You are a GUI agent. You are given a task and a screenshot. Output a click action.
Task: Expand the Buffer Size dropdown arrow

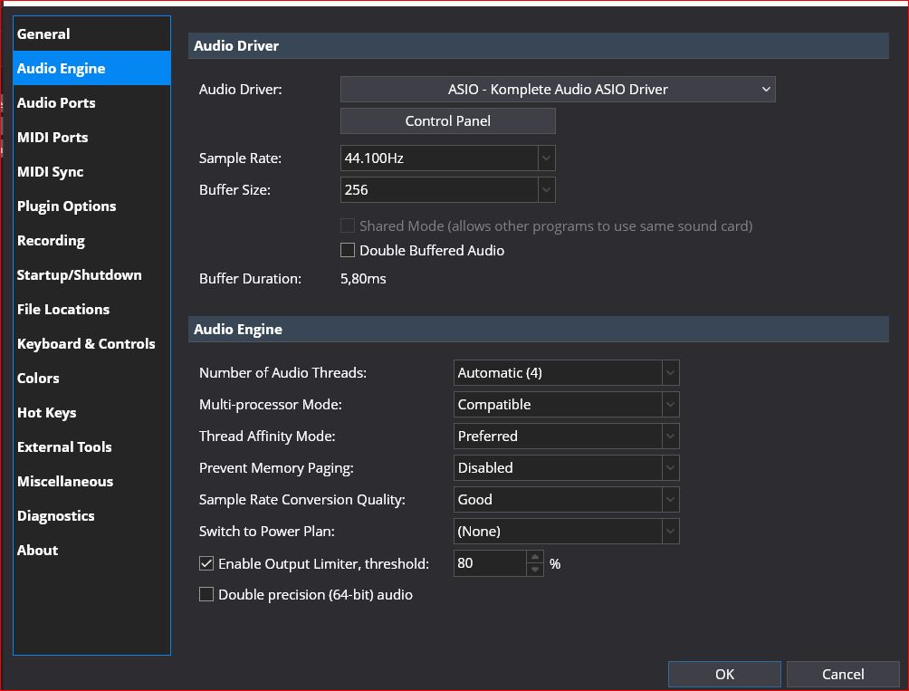(x=546, y=189)
